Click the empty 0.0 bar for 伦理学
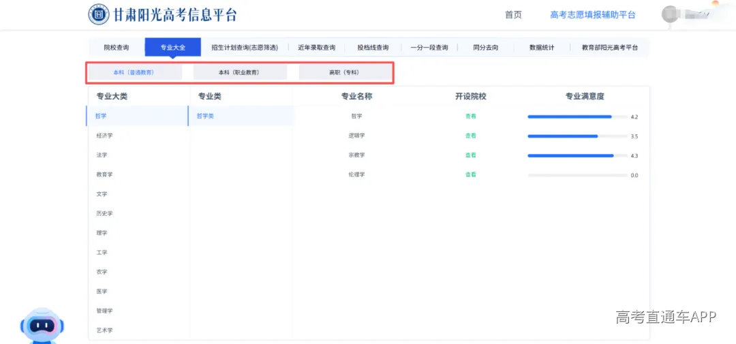736x344 pixels. [x=577, y=175]
